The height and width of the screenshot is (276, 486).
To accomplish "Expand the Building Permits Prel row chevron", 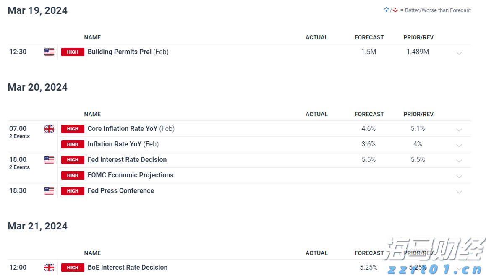I will [459, 53].
